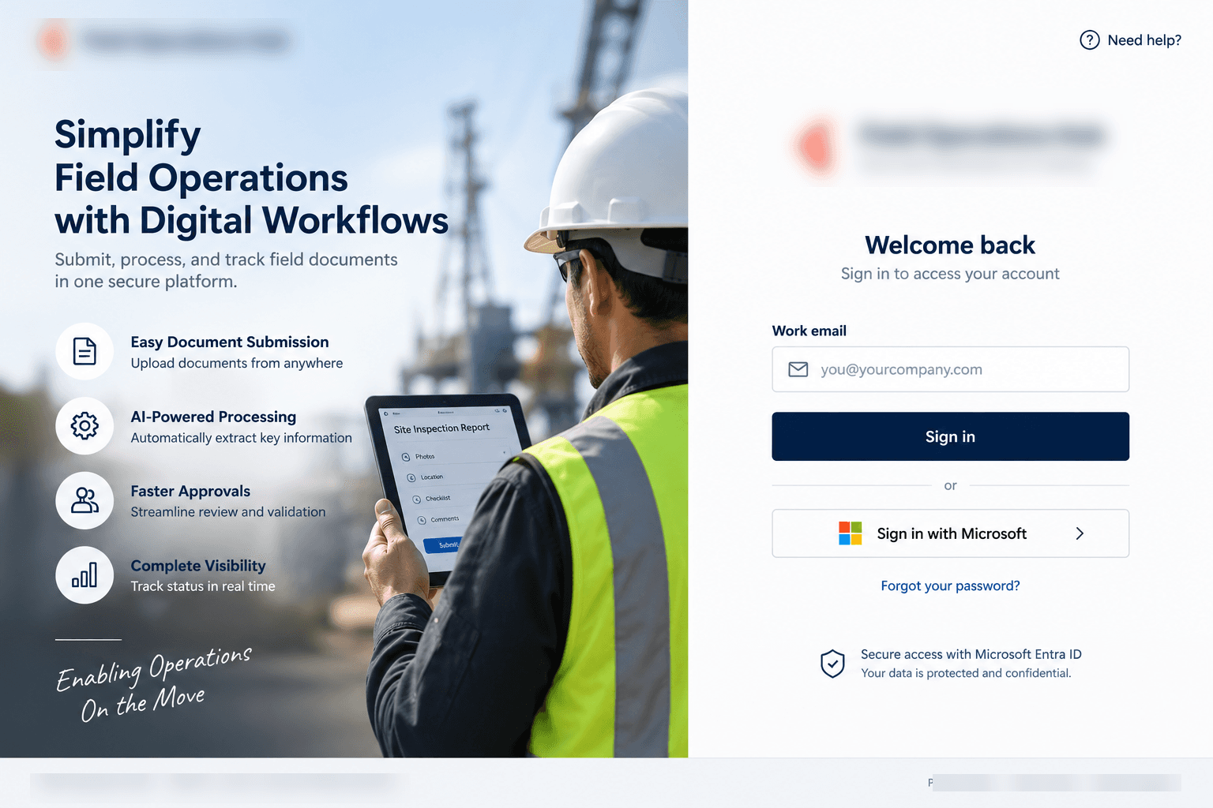The image size is (1213, 808).
Task: Click the gear icon beside AI-Powered Processing
Action: tap(84, 426)
